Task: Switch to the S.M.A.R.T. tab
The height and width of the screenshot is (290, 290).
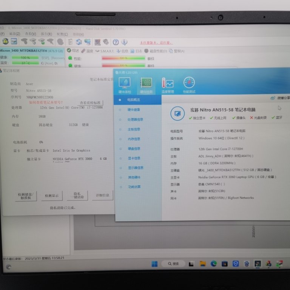Action: (105, 51)
